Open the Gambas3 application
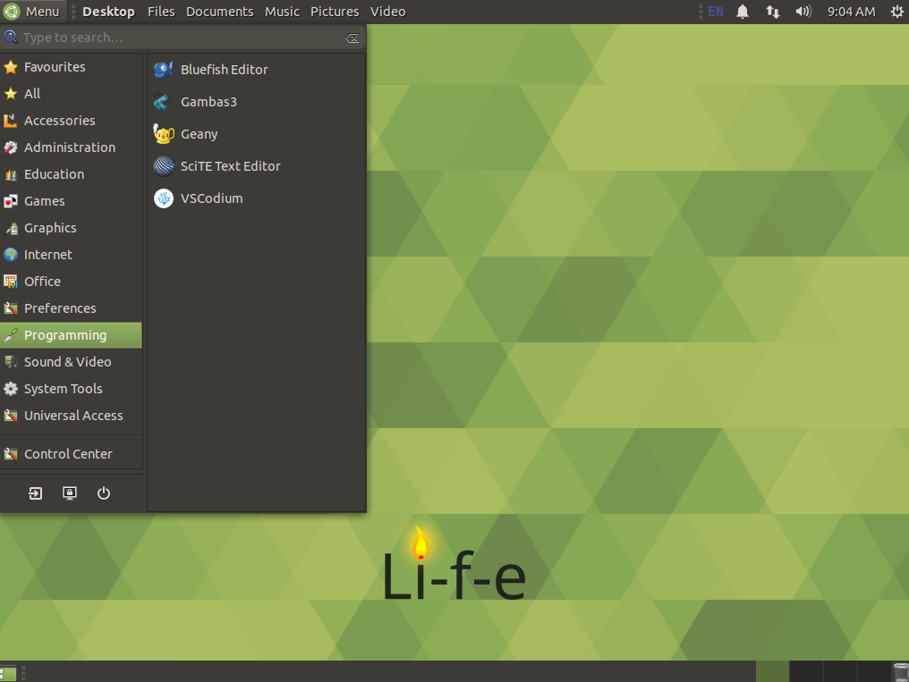The width and height of the screenshot is (909, 682). 256,102
